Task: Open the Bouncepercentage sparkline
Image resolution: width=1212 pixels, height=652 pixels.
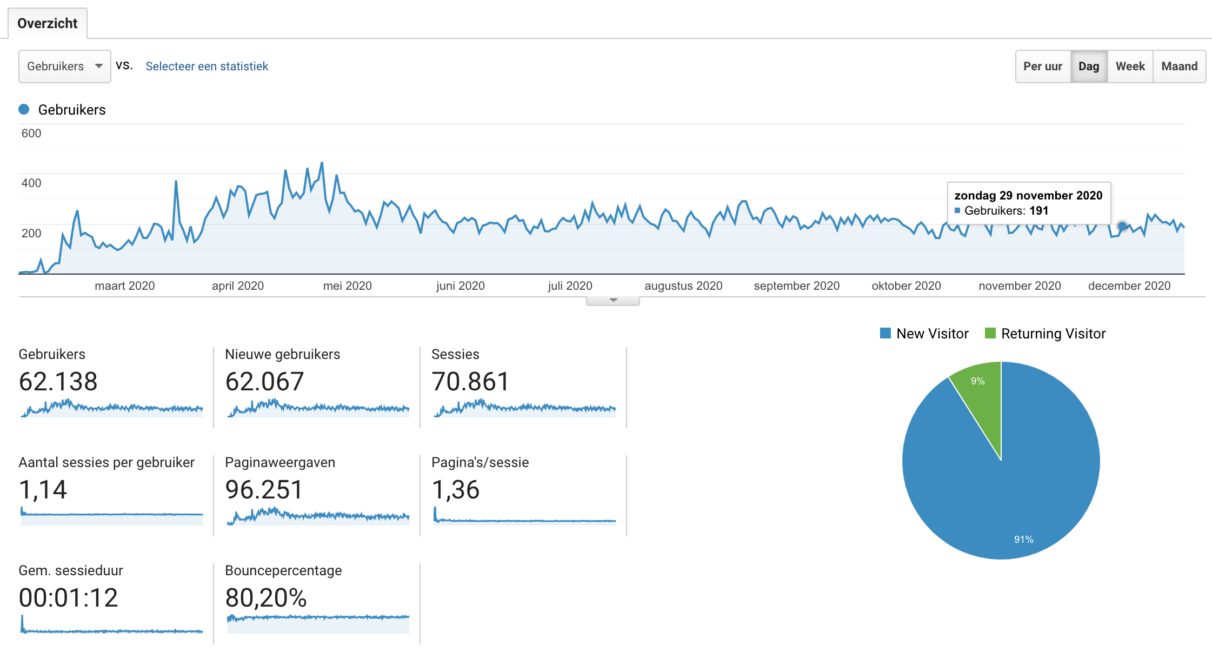Action: (x=318, y=624)
